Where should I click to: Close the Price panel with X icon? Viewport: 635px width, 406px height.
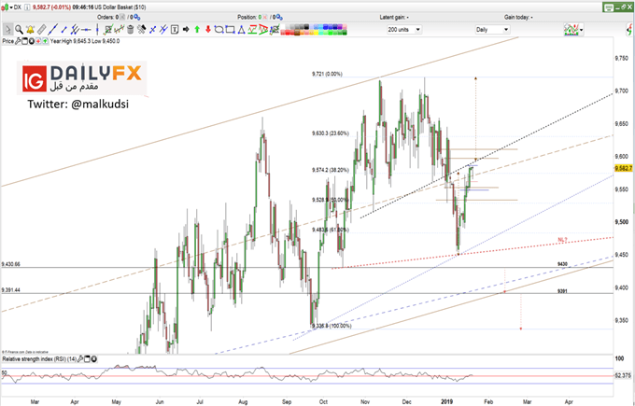[32, 41]
